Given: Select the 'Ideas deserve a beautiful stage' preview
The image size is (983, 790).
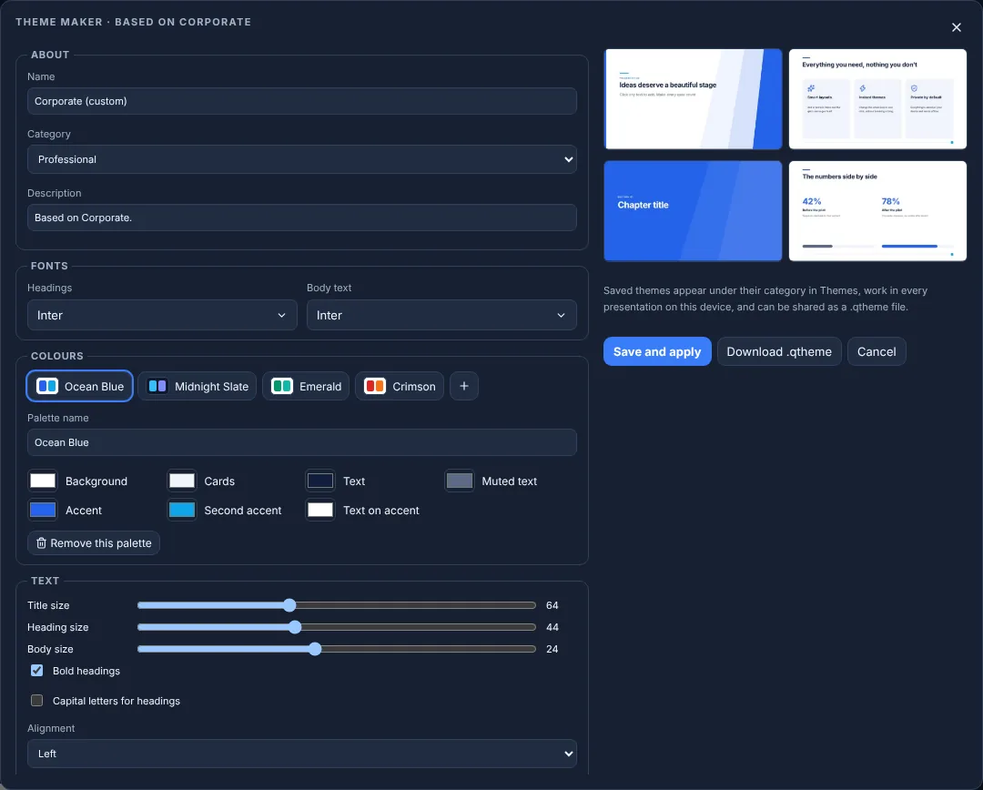Looking at the screenshot, I should [693, 99].
